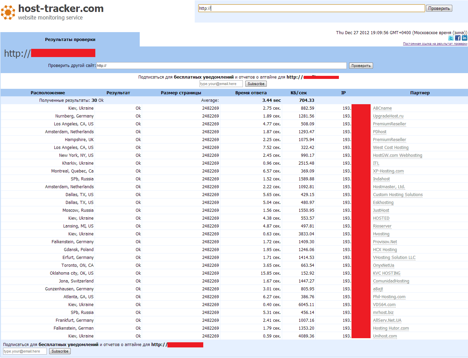The image size is (468, 358).
Task: Click the Размер страницы column header
Action: 181,93
